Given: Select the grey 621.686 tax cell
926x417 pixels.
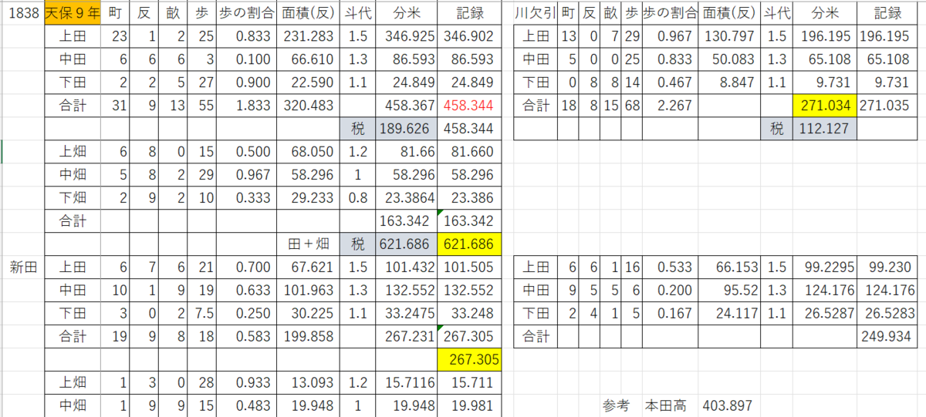Looking at the screenshot, I should (x=407, y=244).
